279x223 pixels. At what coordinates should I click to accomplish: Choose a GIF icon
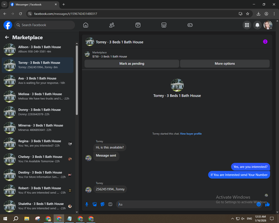(110, 205)
